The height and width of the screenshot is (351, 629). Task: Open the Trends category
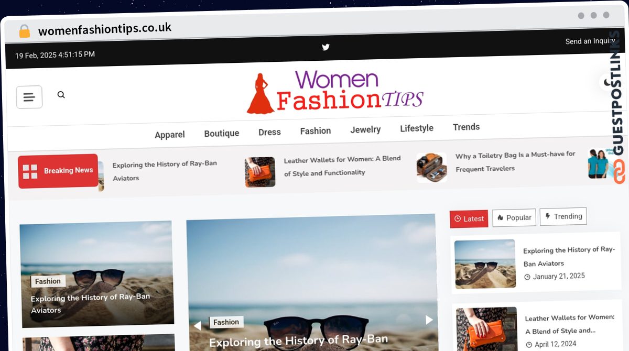pyautogui.click(x=466, y=127)
